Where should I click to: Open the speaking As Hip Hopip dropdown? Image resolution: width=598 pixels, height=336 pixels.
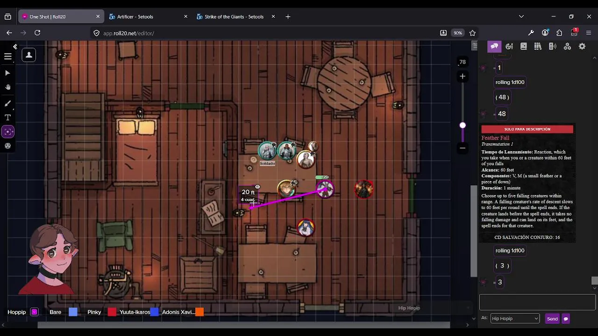click(515, 318)
